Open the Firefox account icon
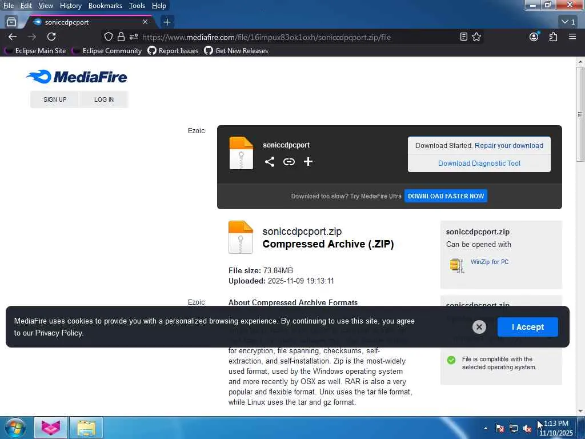The width and height of the screenshot is (585, 439). coord(534,37)
